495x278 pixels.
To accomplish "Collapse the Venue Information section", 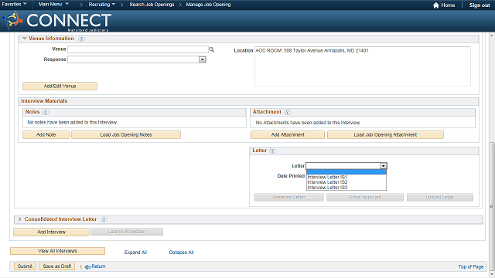I will point(24,39).
